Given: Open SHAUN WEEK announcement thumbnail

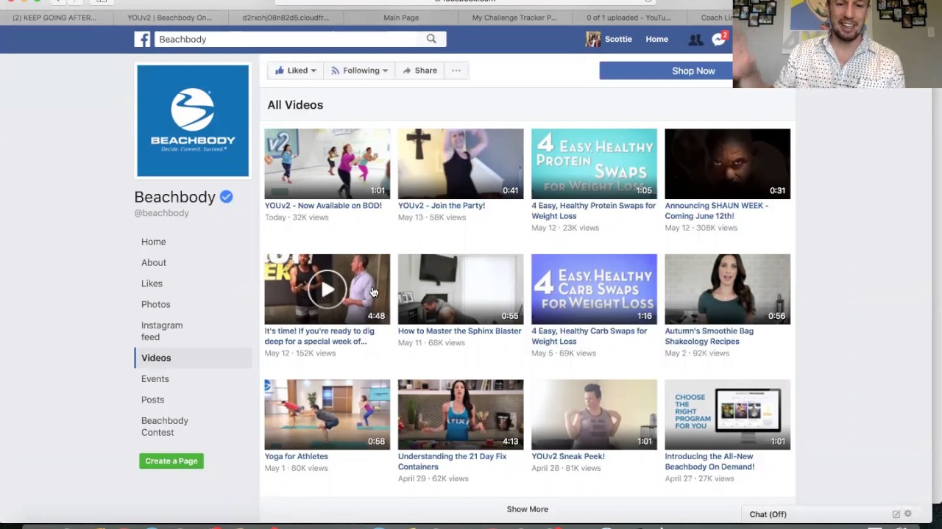Looking at the screenshot, I should pos(727,164).
